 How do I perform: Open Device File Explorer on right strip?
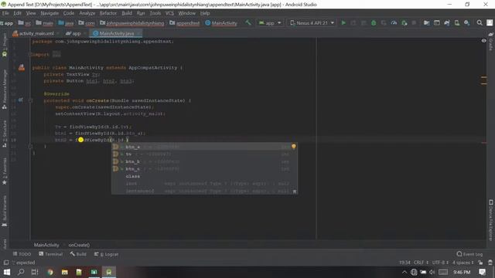pyautogui.click(x=491, y=220)
